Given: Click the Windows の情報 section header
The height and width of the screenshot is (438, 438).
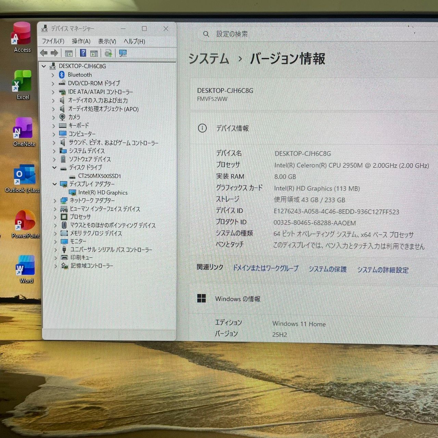Looking at the screenshot, I should (238, 299).
